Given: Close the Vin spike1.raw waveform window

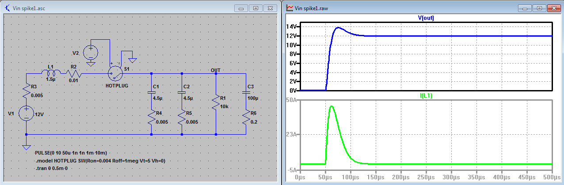Looking at the screenshot, I should click(553, 8).
